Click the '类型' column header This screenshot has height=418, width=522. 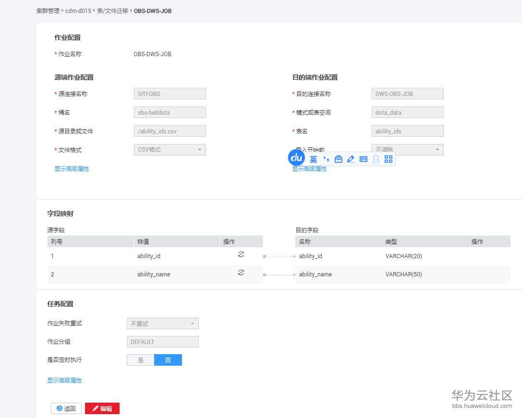391,241
